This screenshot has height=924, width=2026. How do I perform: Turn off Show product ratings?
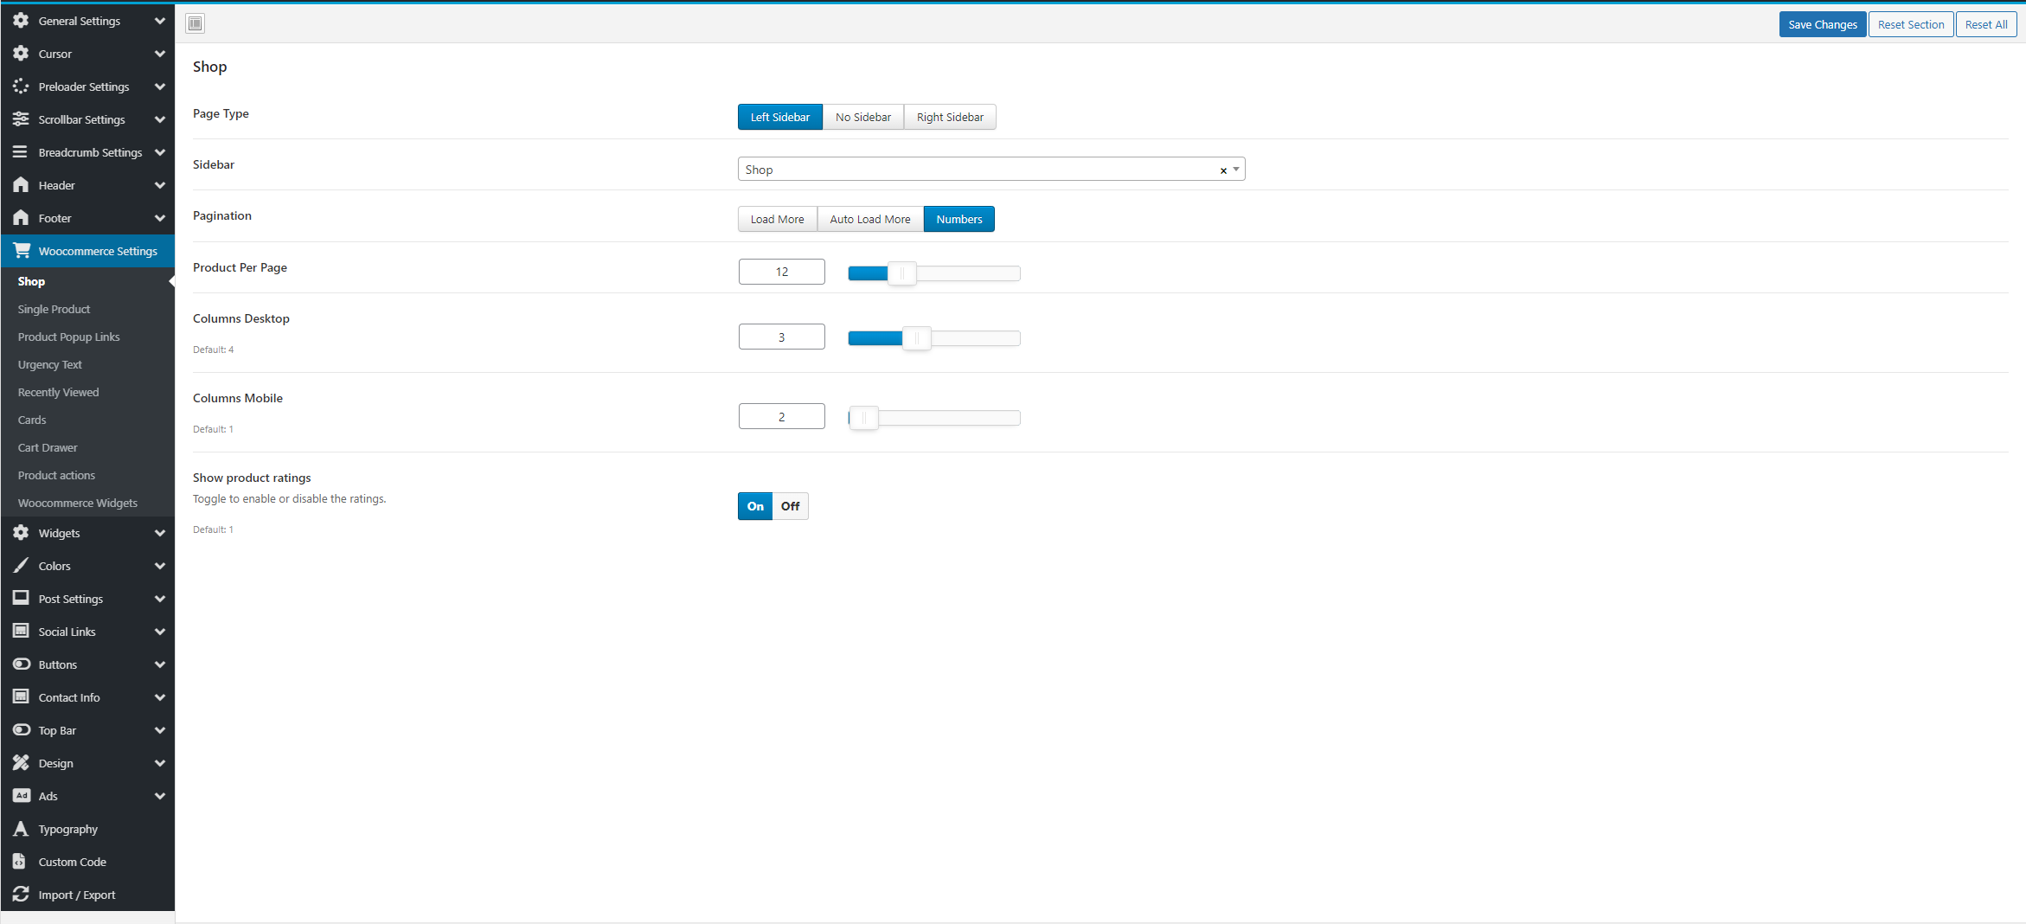(790, 506)
